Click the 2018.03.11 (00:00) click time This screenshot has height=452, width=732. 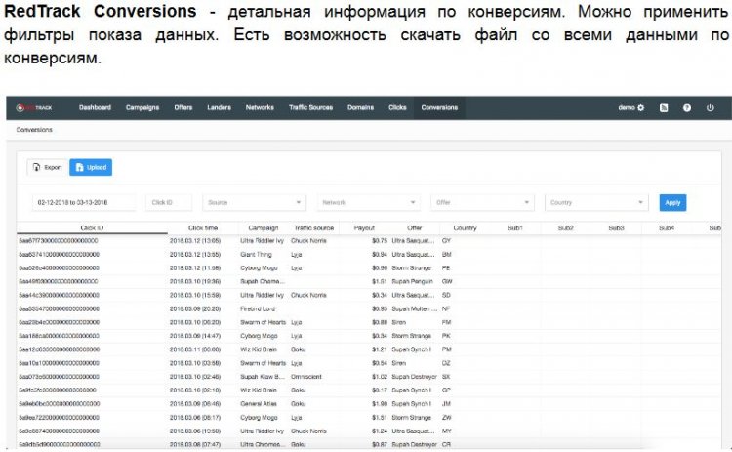pyautogui.click(x=195, y=349)
